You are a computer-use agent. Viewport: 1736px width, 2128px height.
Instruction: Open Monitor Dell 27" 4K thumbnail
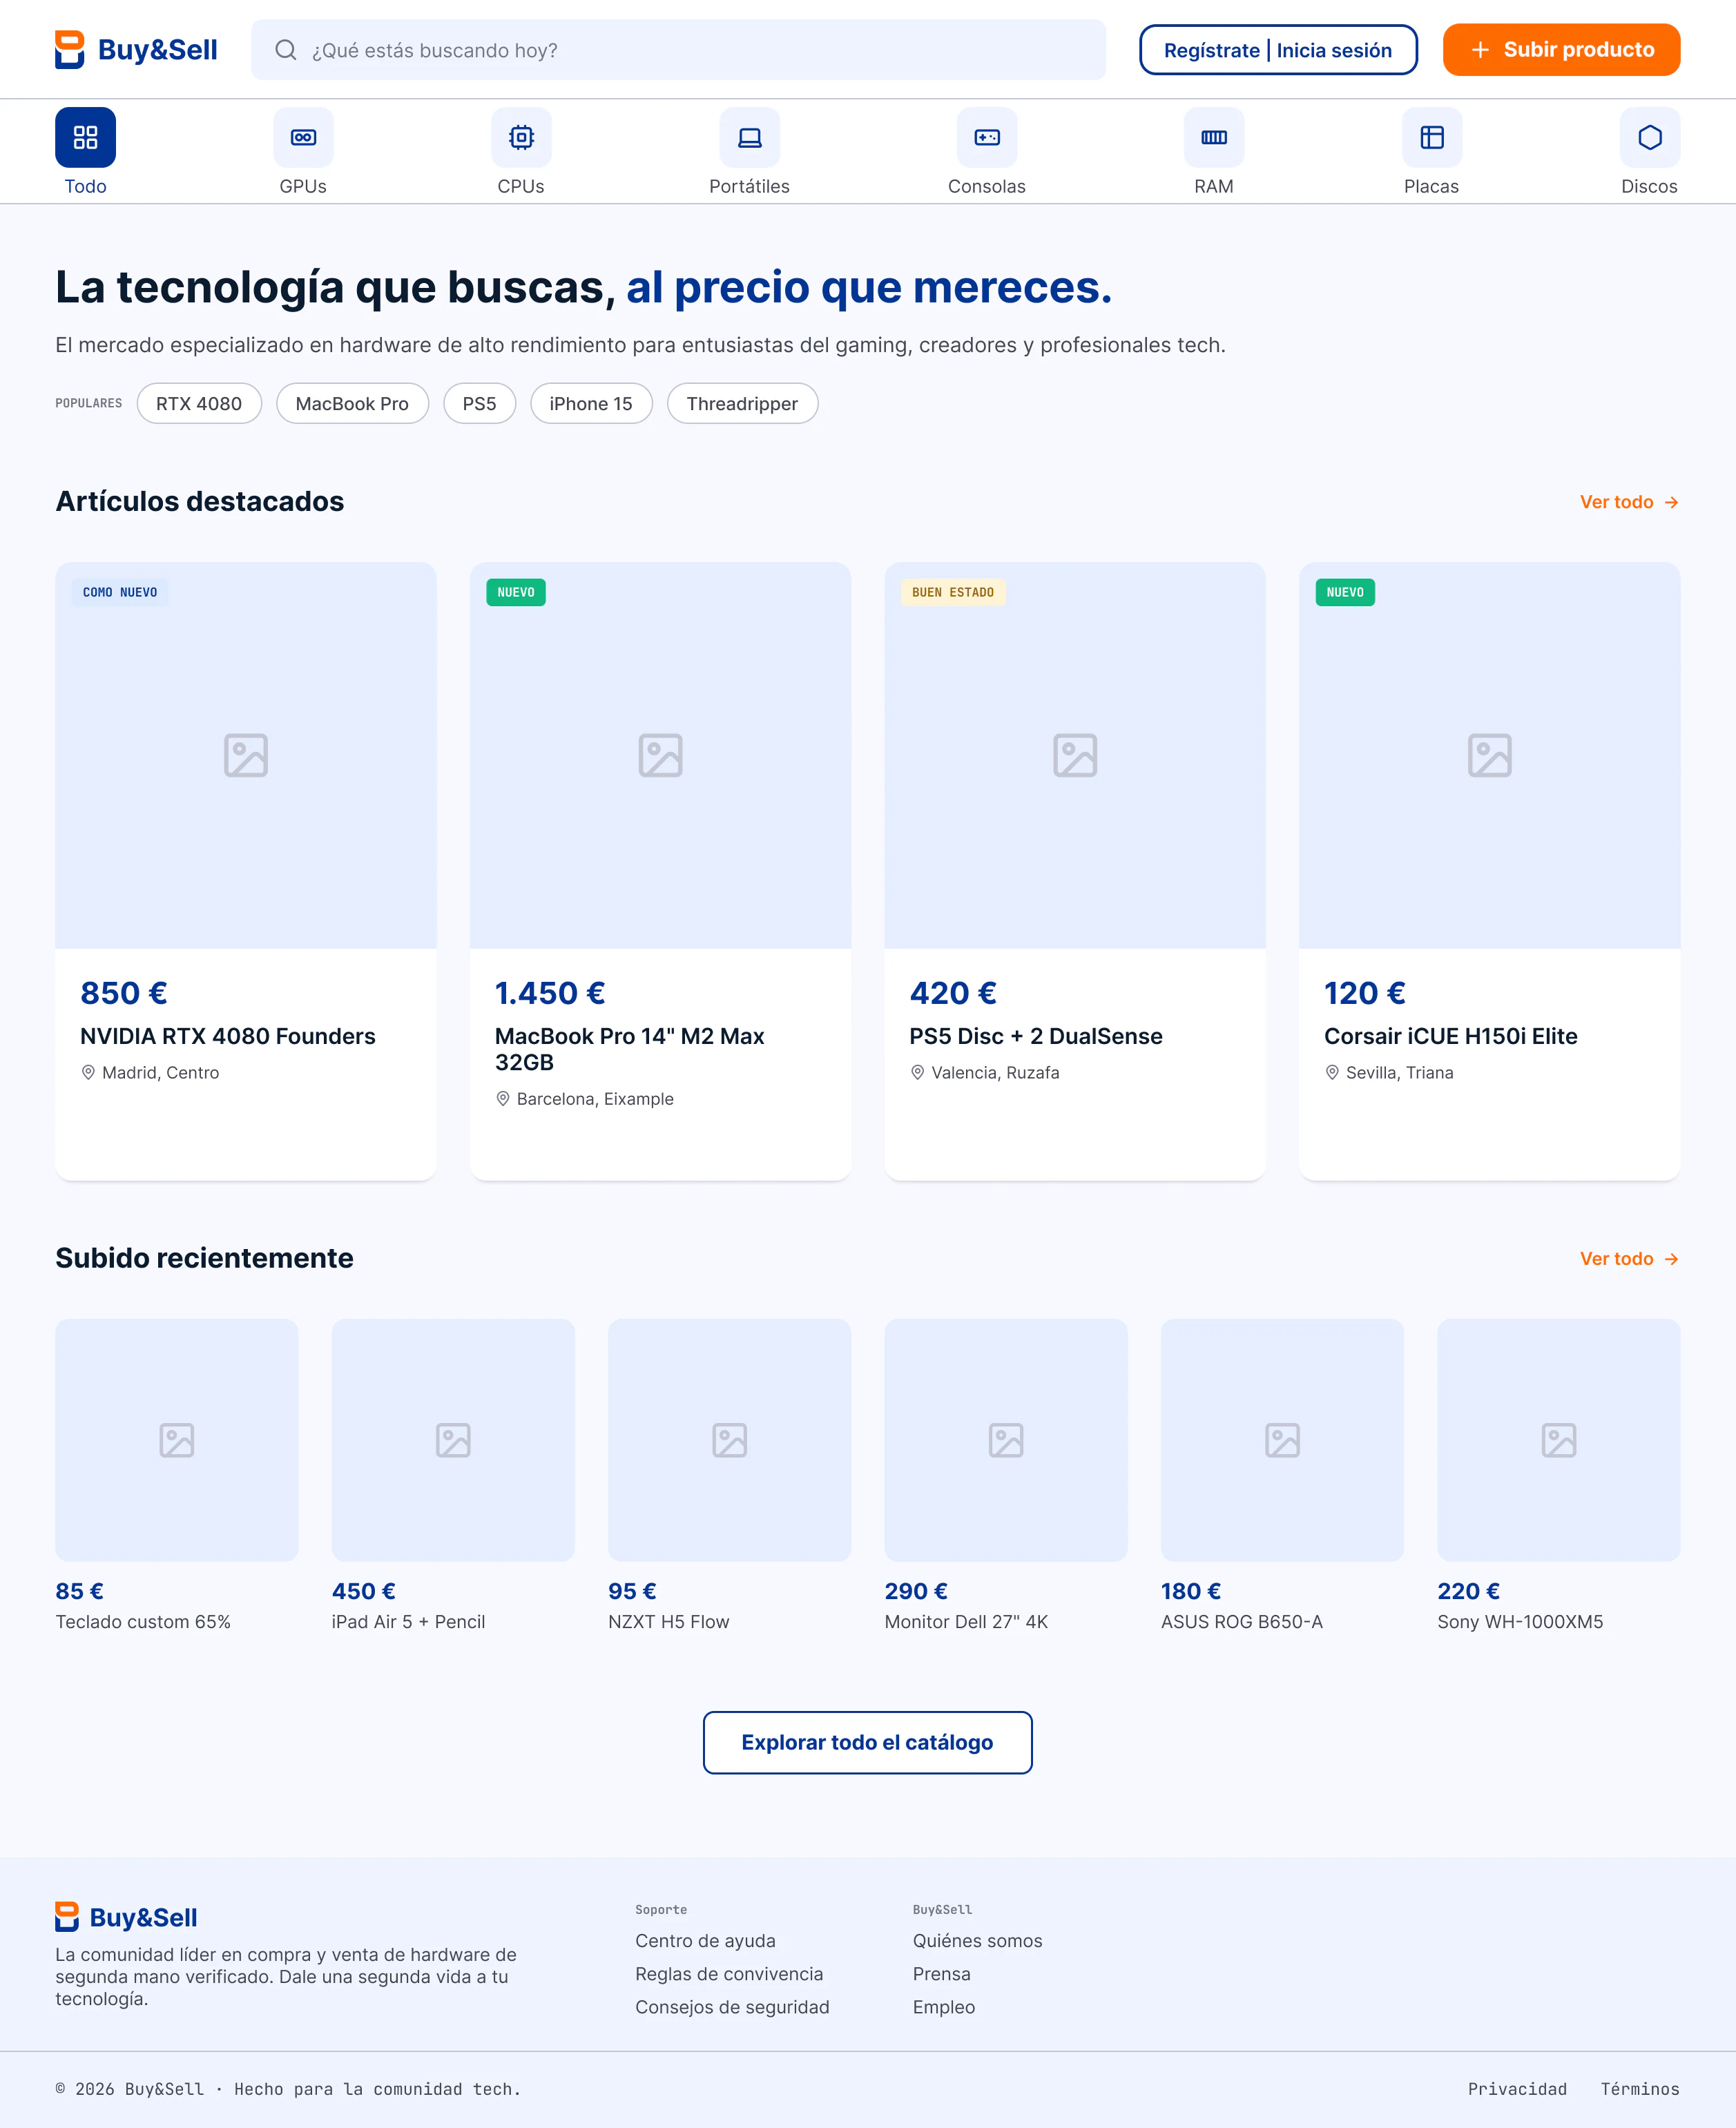click(1006, 1440)
